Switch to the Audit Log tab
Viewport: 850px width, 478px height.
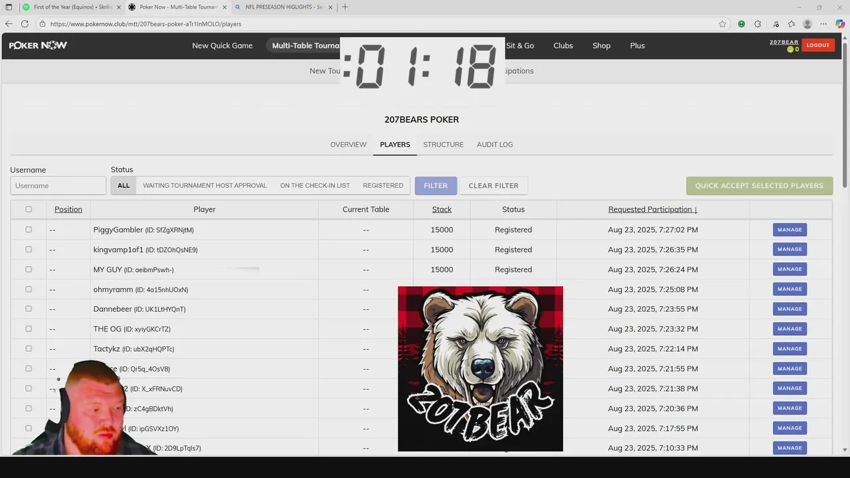(495, 145)
